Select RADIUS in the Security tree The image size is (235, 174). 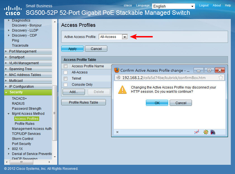(18, 103)
